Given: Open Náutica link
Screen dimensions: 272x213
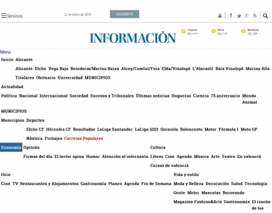Looking at the screenshot, I should 35,138.
